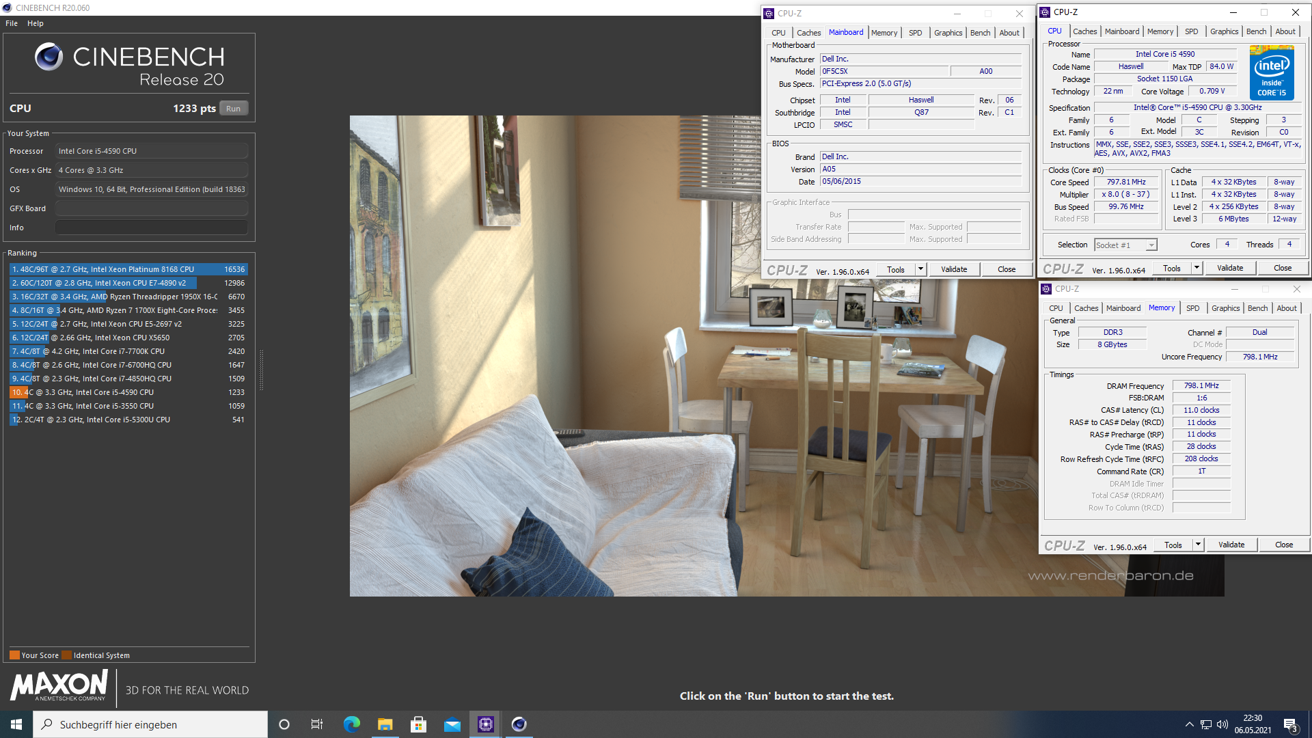Open Mail app from taskbar

pyautogui.click(x=452, y=724)
